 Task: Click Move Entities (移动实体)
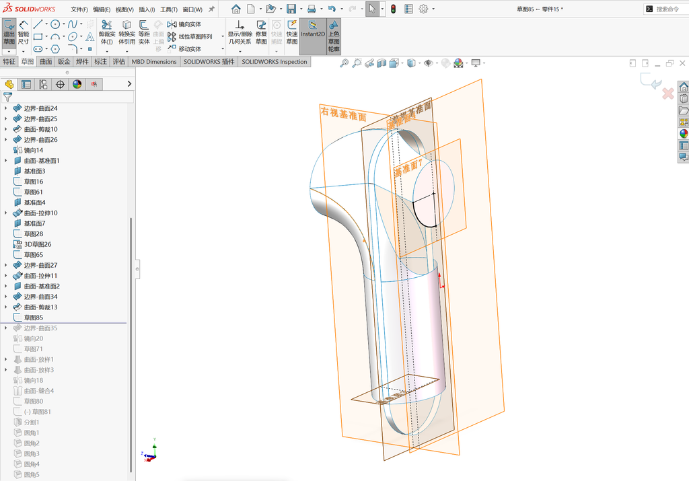[184, 48]
